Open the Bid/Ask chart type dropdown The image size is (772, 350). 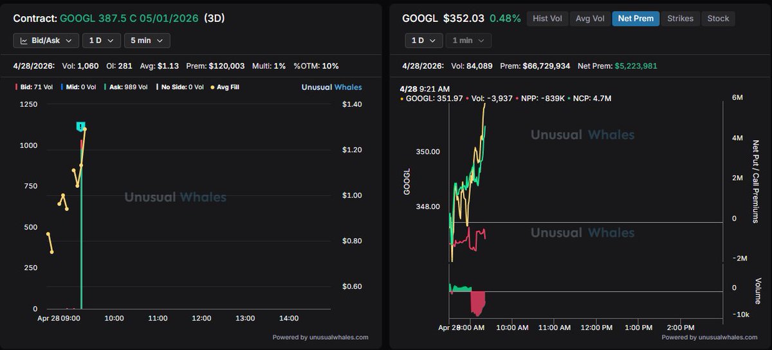[x=46, y=41]
